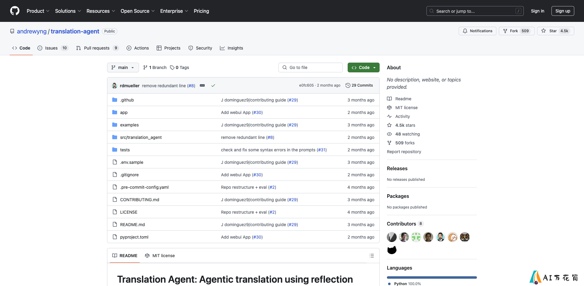Open the GitHub home logo
584x286 pixels.
pyautogui.click(x=15, y=11)
